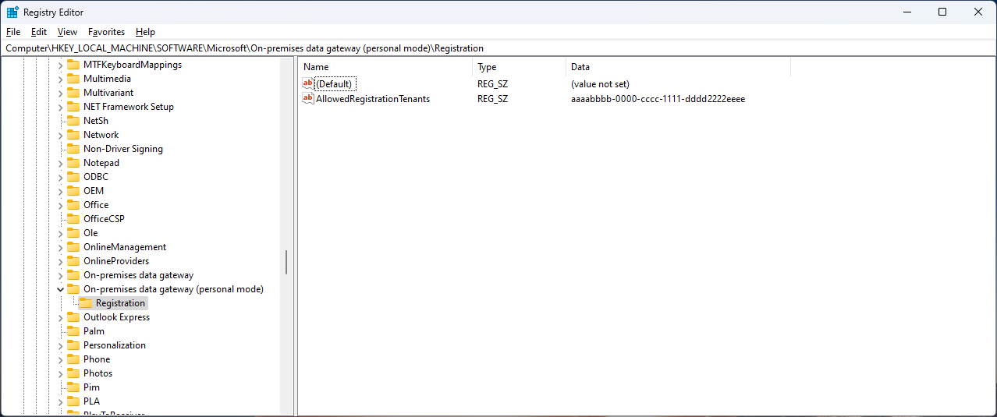Click the Notepad key folder icon

[x=73, y=163]
